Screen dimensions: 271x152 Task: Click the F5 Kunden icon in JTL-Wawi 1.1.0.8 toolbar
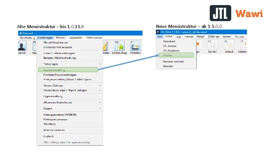click(x=213, y=45)
